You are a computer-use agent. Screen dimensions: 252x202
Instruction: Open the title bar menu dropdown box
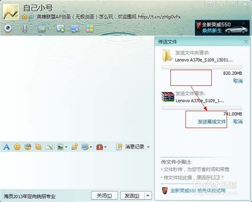pos(210,4)
